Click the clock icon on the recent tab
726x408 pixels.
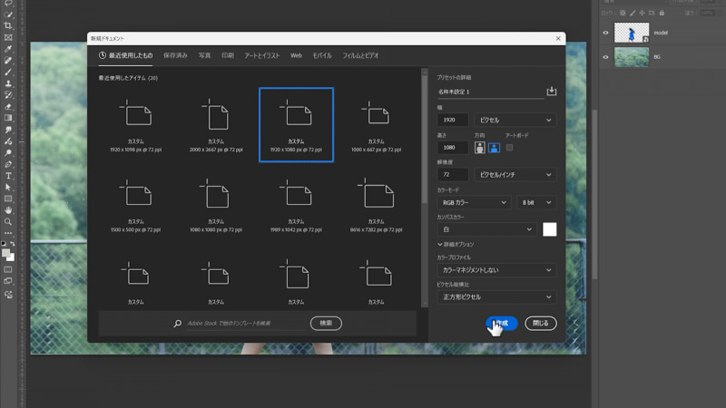[103, 55]
